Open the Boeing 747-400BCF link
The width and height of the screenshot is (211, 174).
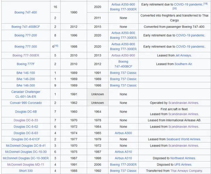[26, 27]
